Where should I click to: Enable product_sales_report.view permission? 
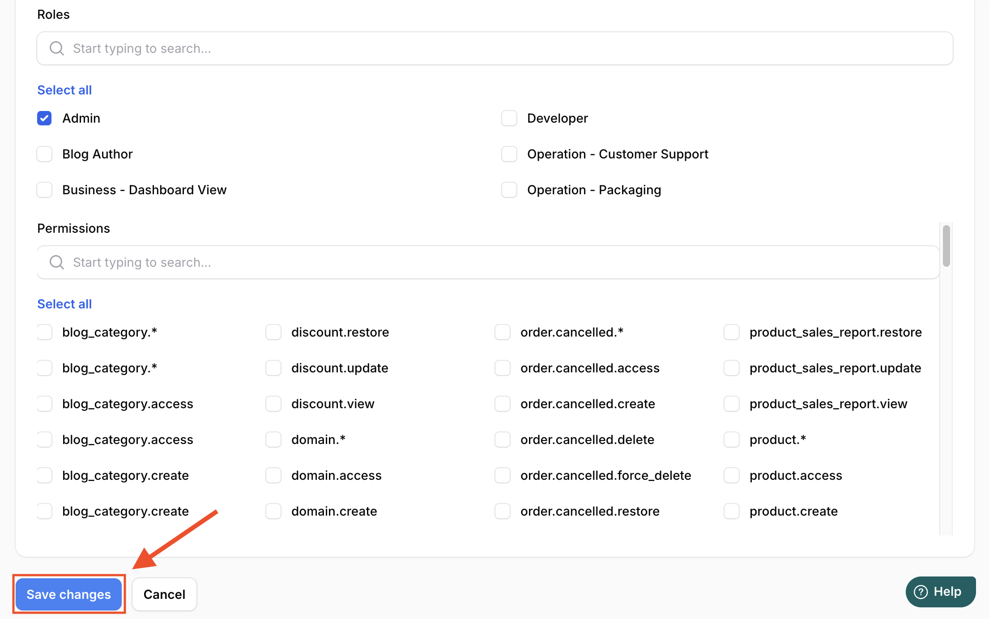pos(732,404)
